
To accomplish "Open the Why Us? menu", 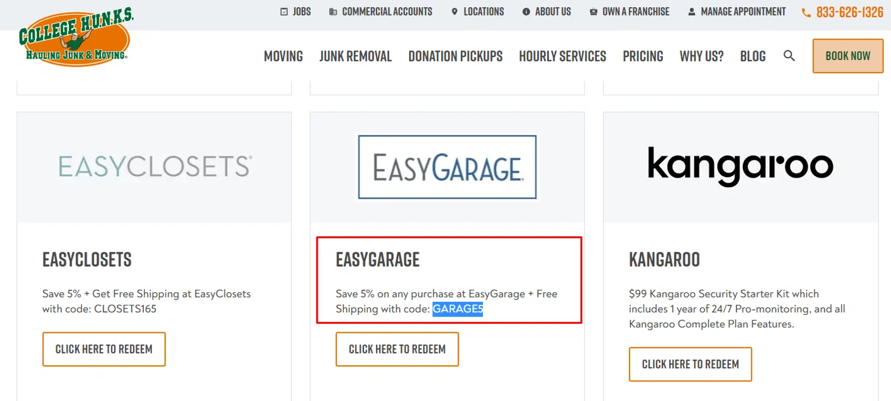I will point(702,56).
